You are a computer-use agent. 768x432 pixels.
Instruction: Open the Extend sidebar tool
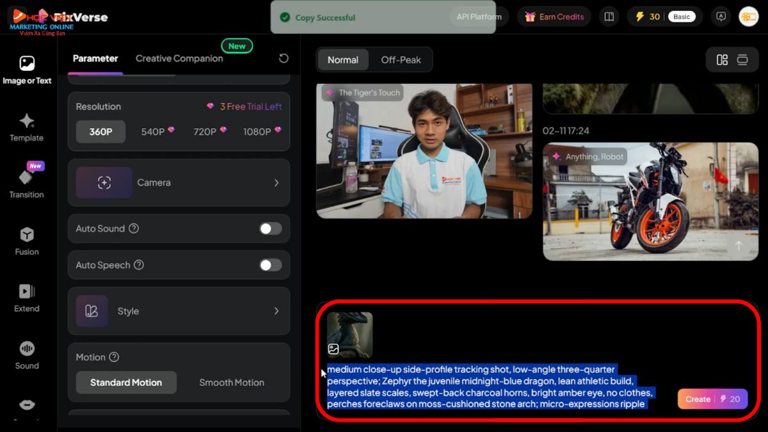coord(27,298)
